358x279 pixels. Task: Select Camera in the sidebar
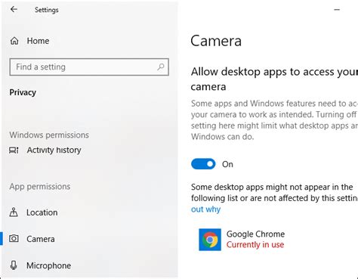(41, 239)
